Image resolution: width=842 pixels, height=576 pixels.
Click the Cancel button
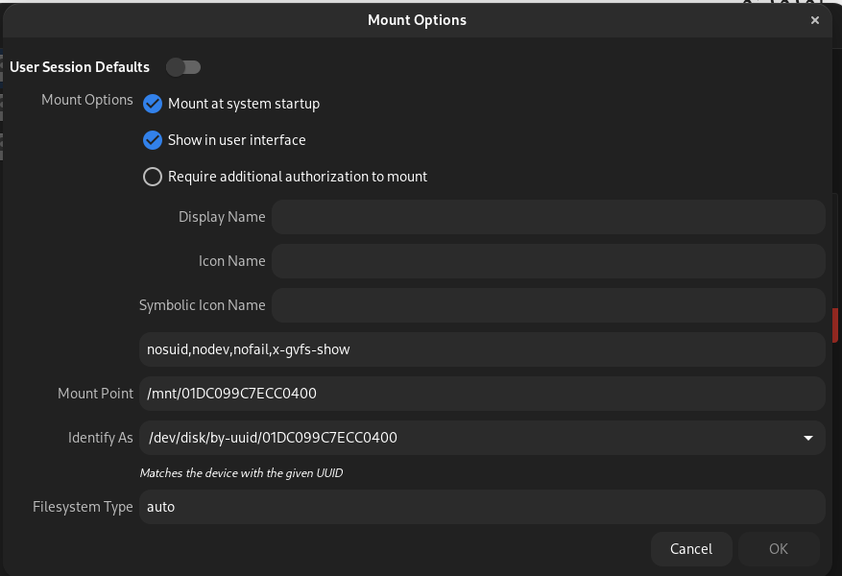tap(691, 548)
